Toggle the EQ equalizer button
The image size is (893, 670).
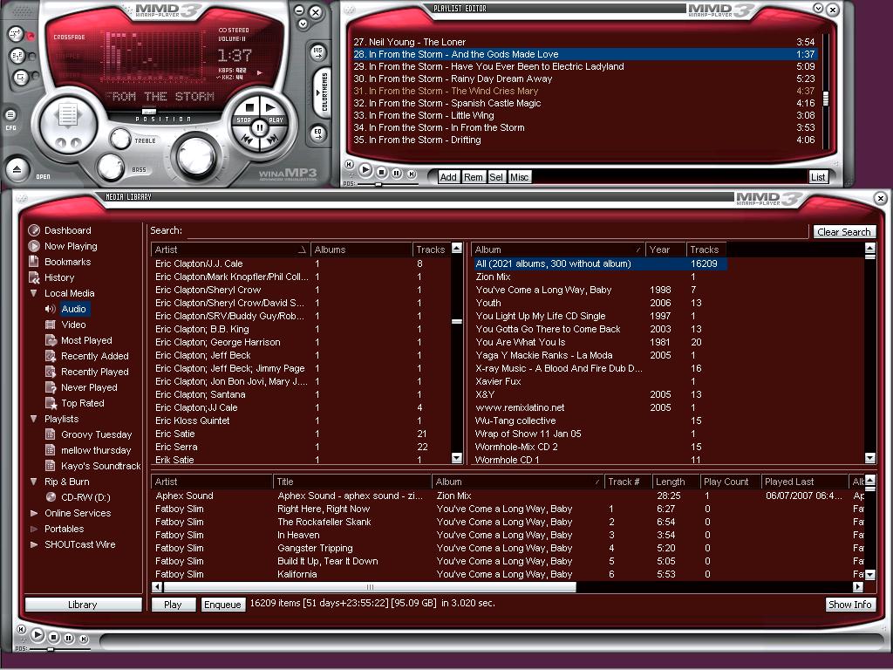(317, 133)
